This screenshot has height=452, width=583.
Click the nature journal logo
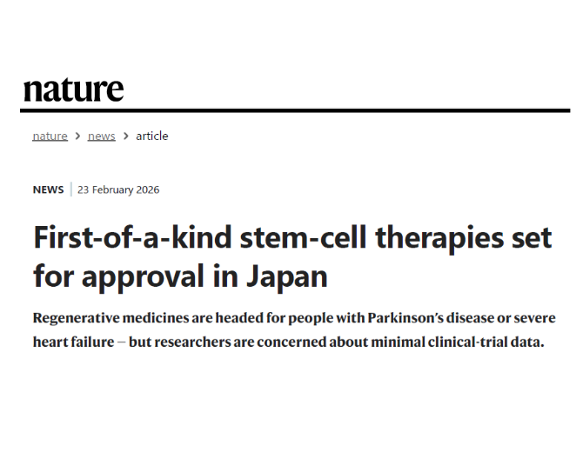pos(73,89)
